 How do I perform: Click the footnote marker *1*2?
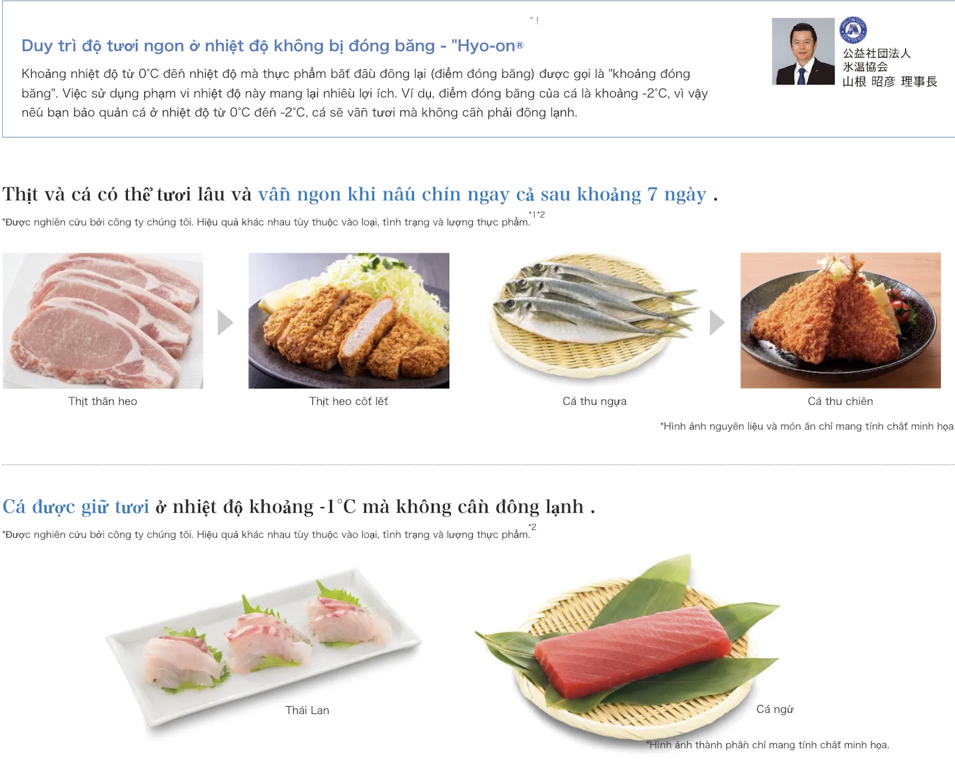pyautogui.click(x=537, y=214)
